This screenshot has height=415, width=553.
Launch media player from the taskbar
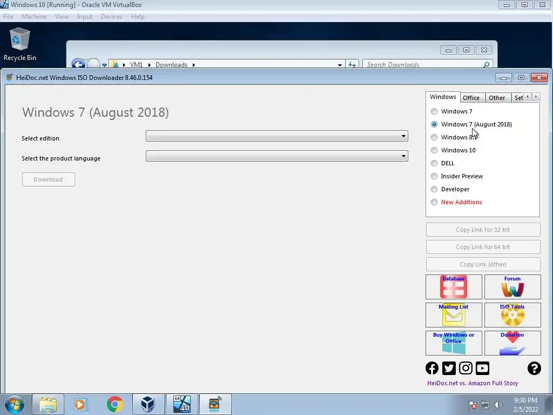coord(82,404)
